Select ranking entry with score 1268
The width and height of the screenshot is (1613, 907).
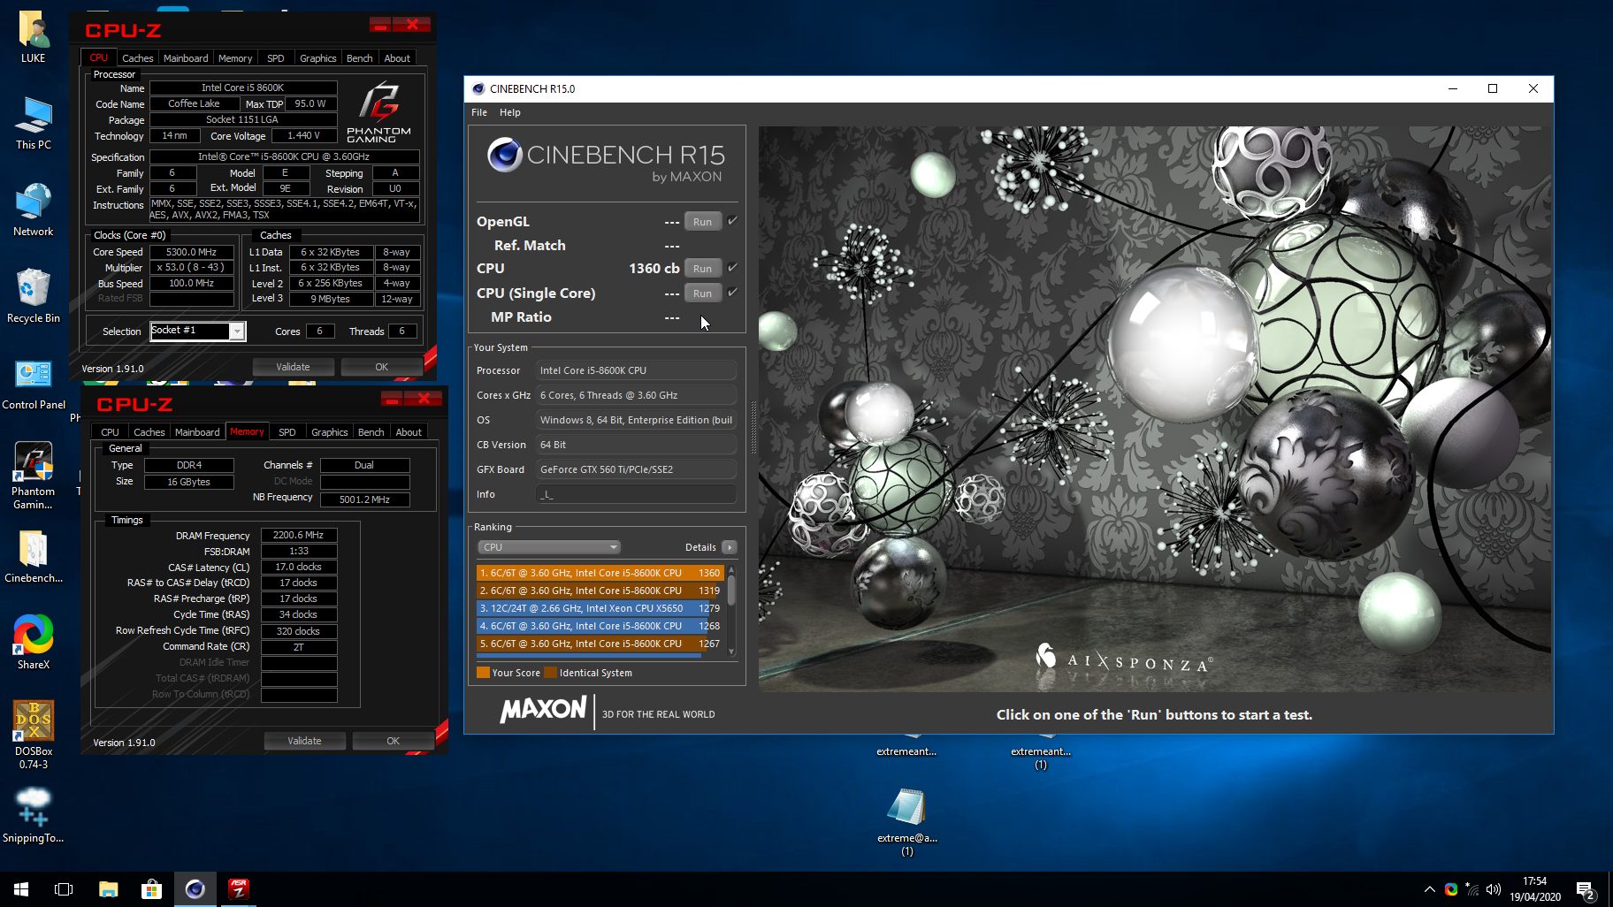[600, 626]
